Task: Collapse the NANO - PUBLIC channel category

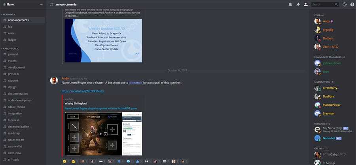Action: (x=10, y=48)
